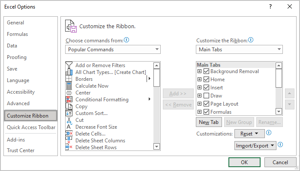Expand the Insert tree node
Screen dimensions: 300x171
click(200, 88)
